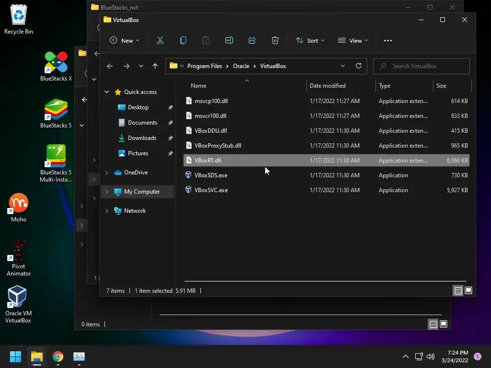Viewport: 491px width, 368px height.
Task: Click the Cut scissors icon in toolbar
Action: click(160, 40)
